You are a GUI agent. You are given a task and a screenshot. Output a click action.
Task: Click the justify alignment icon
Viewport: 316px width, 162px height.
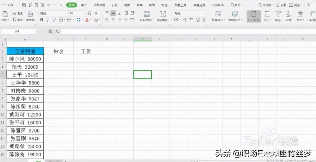pos(126,20)
